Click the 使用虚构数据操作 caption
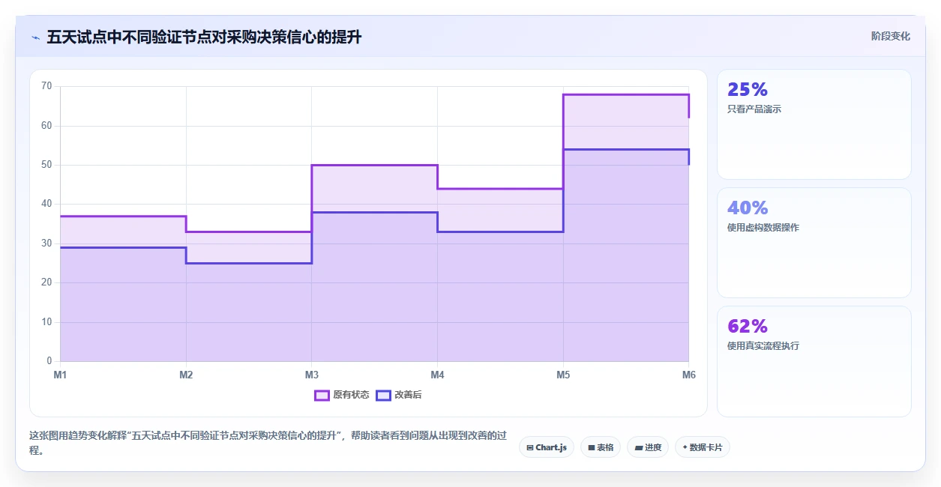Image resolution: width=941 pixels, height=487 pixels. [763, 228]
